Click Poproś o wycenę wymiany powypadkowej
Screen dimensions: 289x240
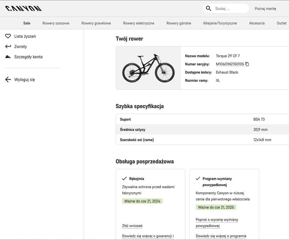(217, 222)
